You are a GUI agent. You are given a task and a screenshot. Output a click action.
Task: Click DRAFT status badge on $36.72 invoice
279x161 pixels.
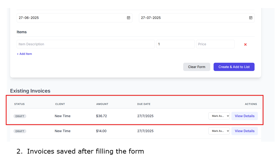tap(20, 116)
